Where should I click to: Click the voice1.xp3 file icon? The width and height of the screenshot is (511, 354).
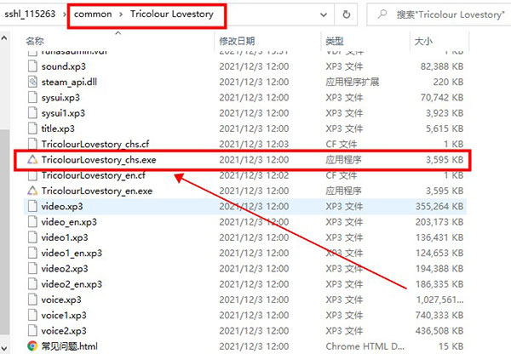pos(32,315)
